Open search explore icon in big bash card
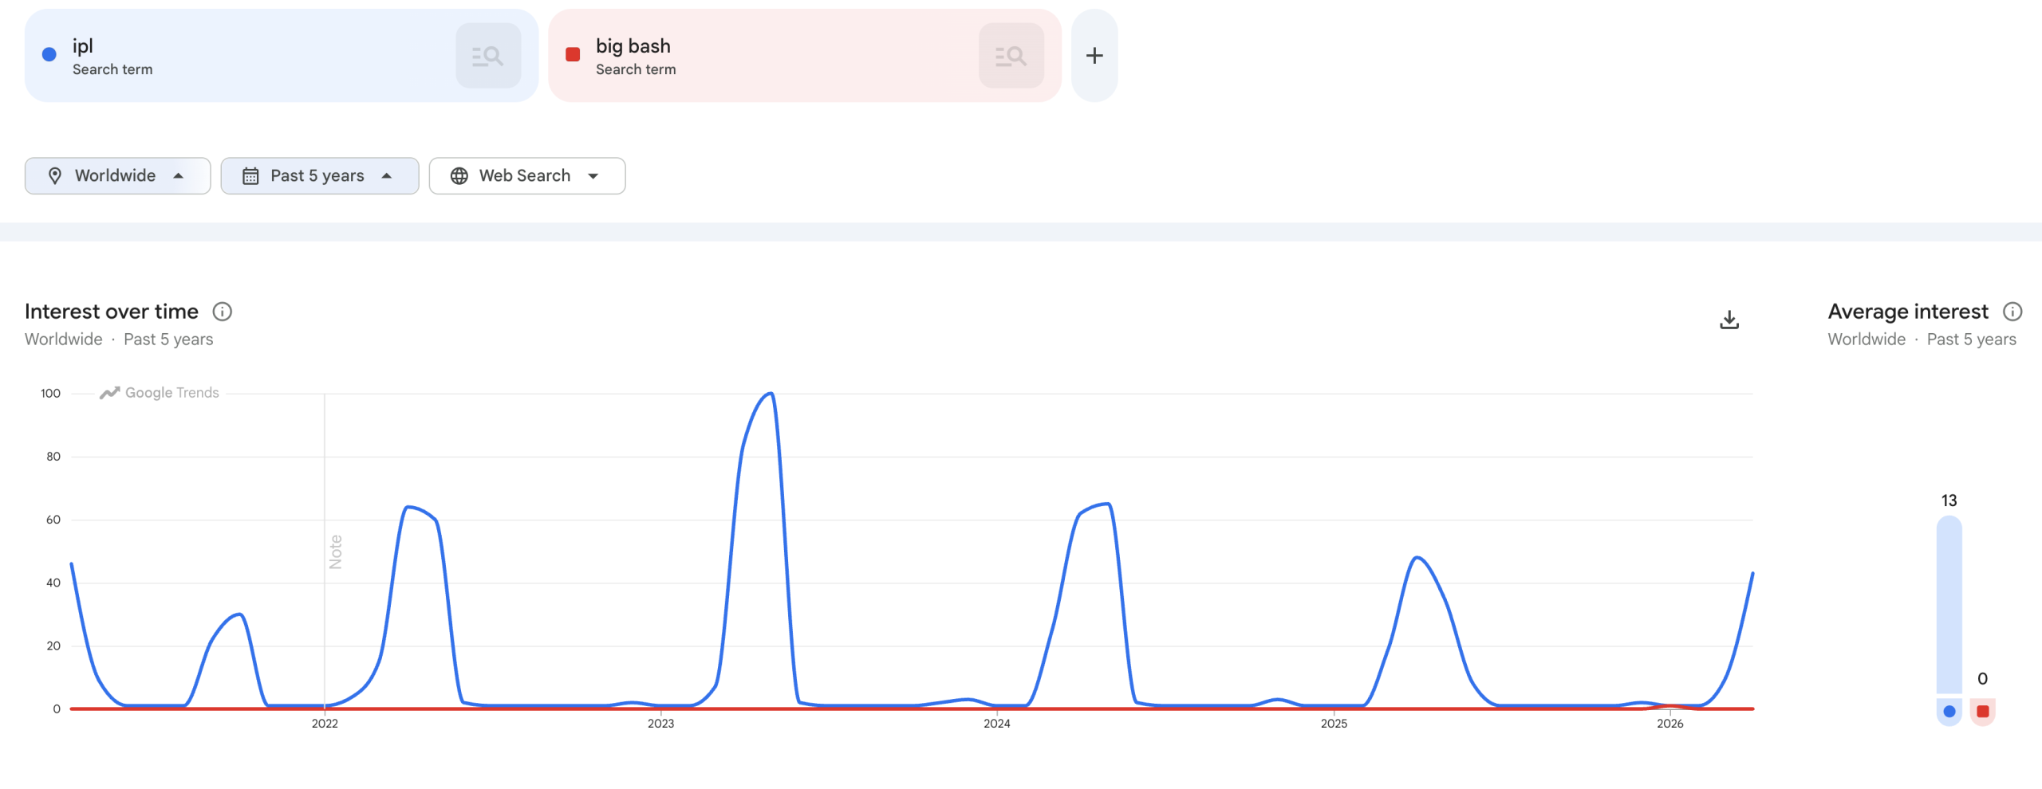 (1011, 56)
